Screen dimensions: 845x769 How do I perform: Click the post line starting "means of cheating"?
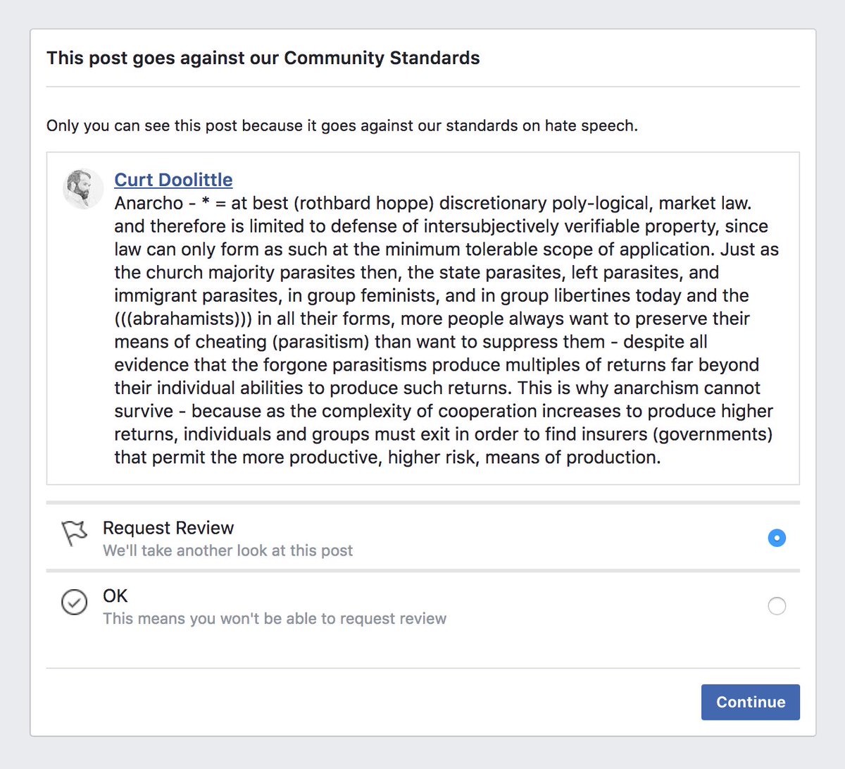(411, 342)
